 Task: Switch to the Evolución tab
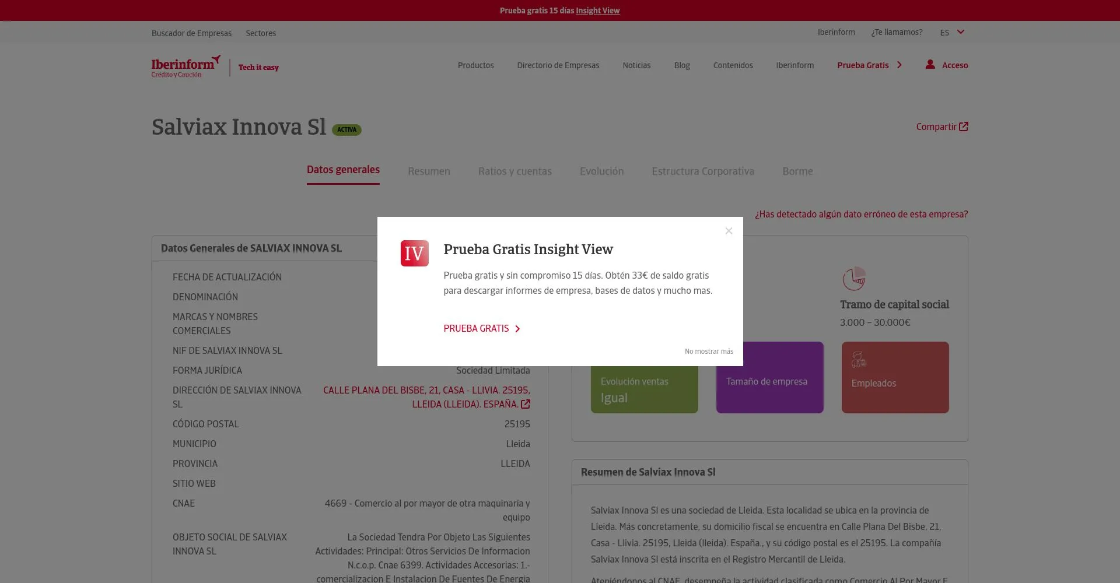601,171
